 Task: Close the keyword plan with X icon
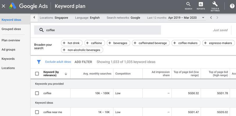click(x=3, y=6)
